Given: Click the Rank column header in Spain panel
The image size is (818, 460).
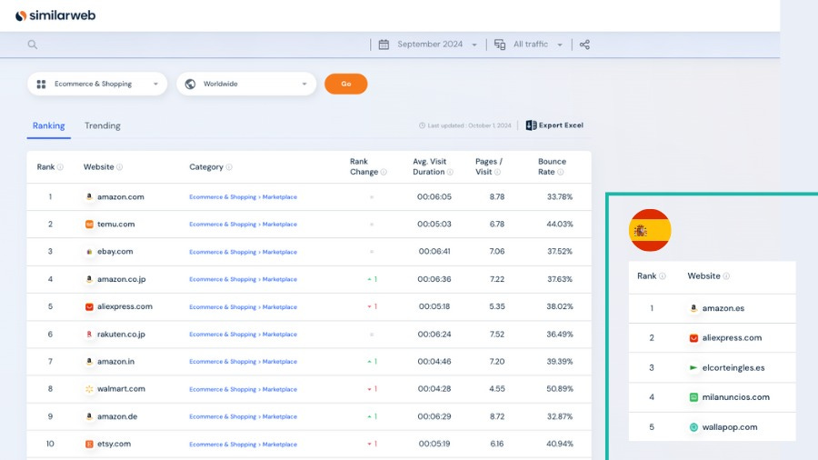Looking at the screenshot, I should click(x=646, y=275).
